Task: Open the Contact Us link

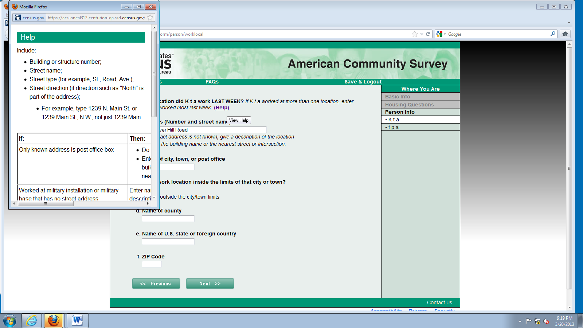Action: (x=439, y=302)
